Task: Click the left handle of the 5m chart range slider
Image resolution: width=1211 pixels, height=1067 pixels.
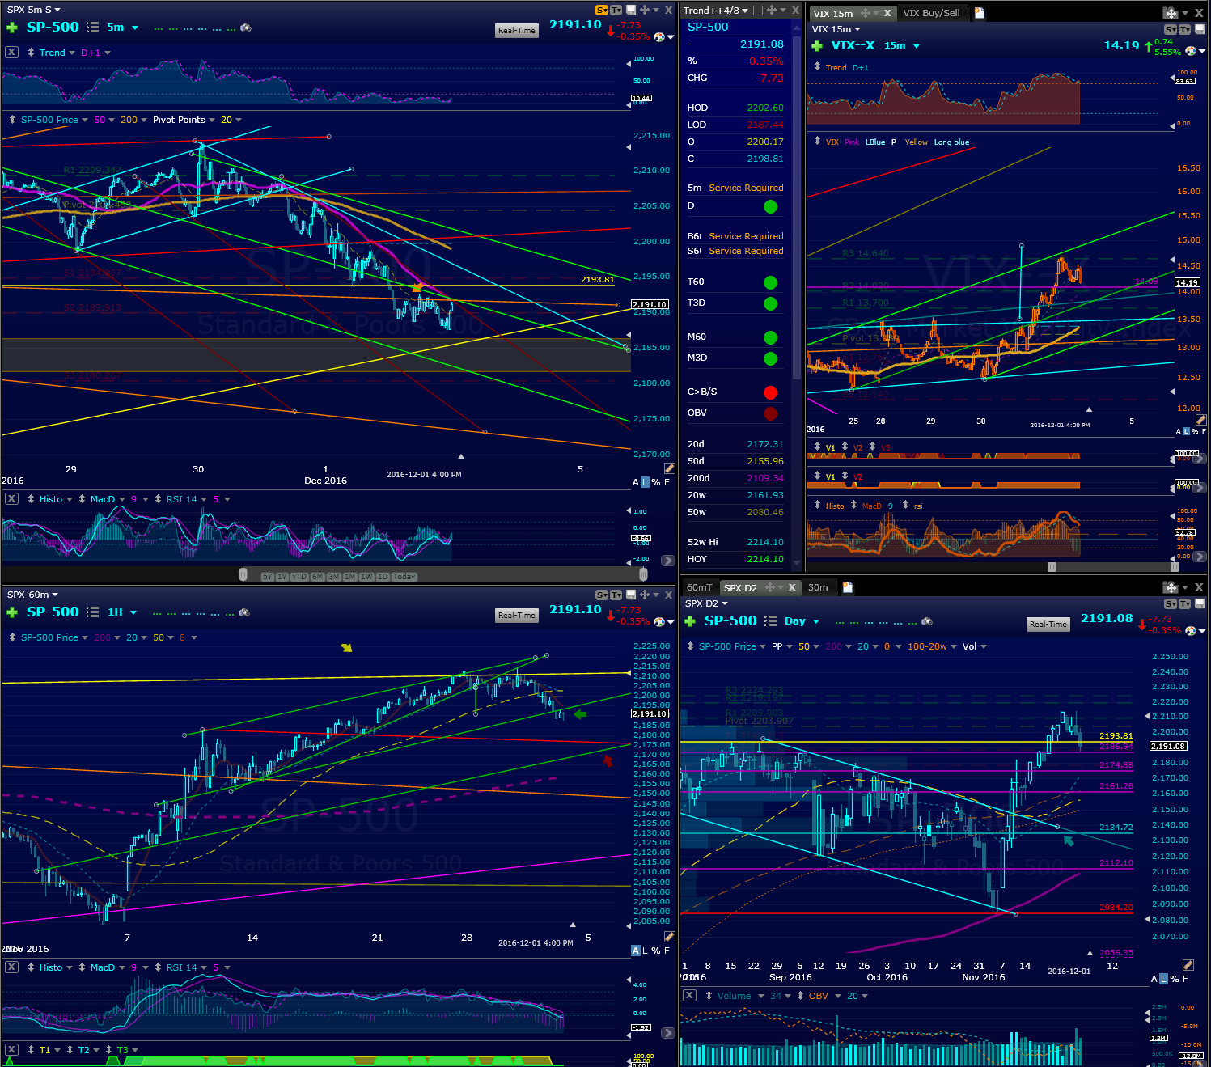Action: click(243, 574)
